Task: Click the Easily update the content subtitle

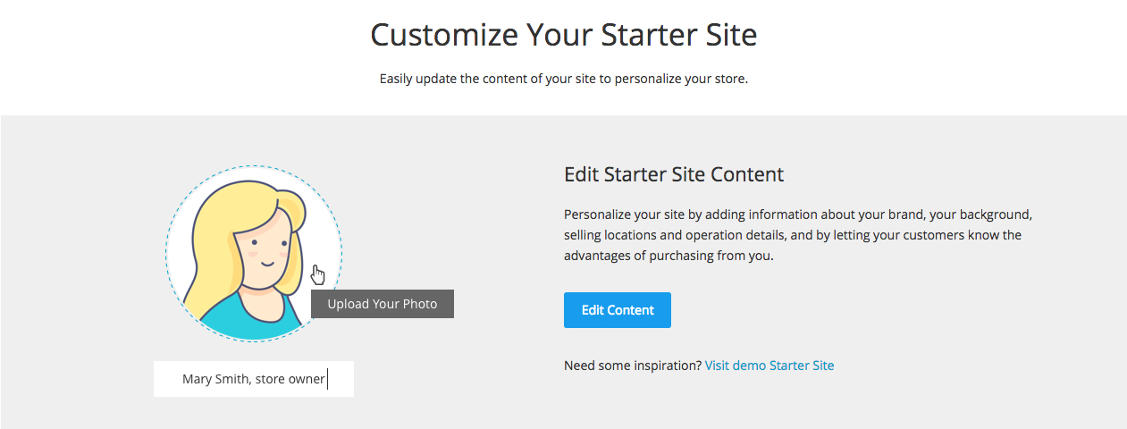Action: click(564, 79)
